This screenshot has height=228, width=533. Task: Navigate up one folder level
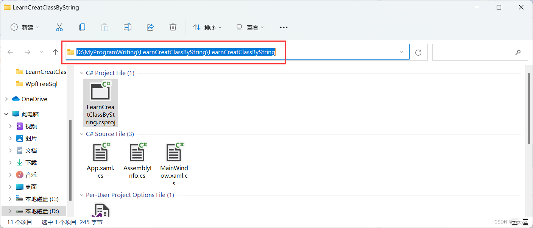(55, 52)
